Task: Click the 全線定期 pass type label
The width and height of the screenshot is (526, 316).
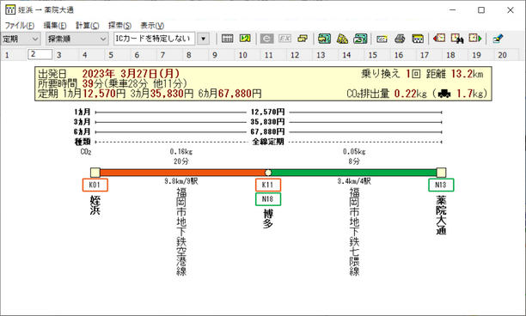Action: [x=268, y=142]
